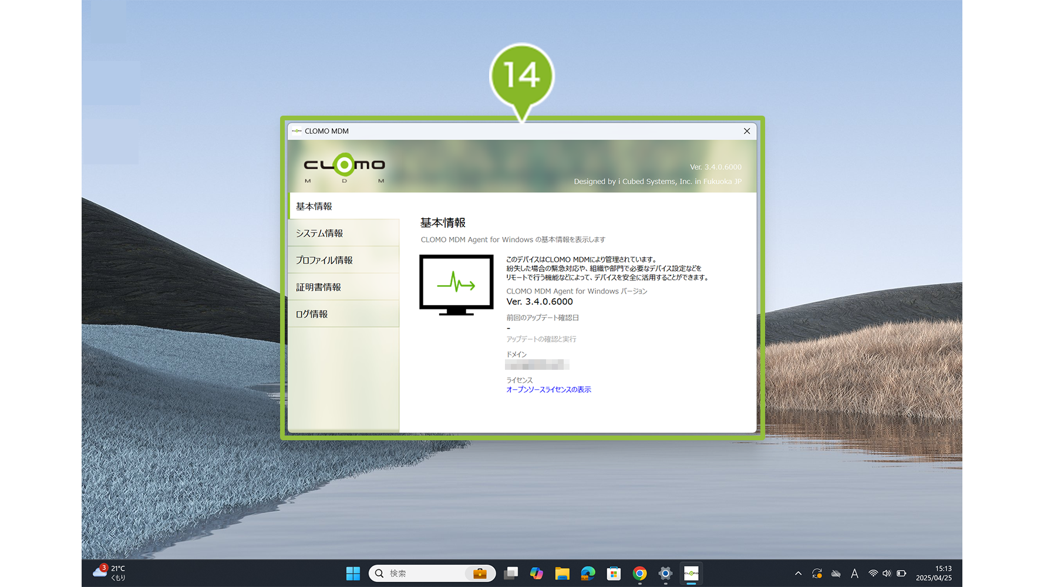Viewport: 1044px width, 587px height.
Task: Open the ログ情報 tab
Action: 343,314
